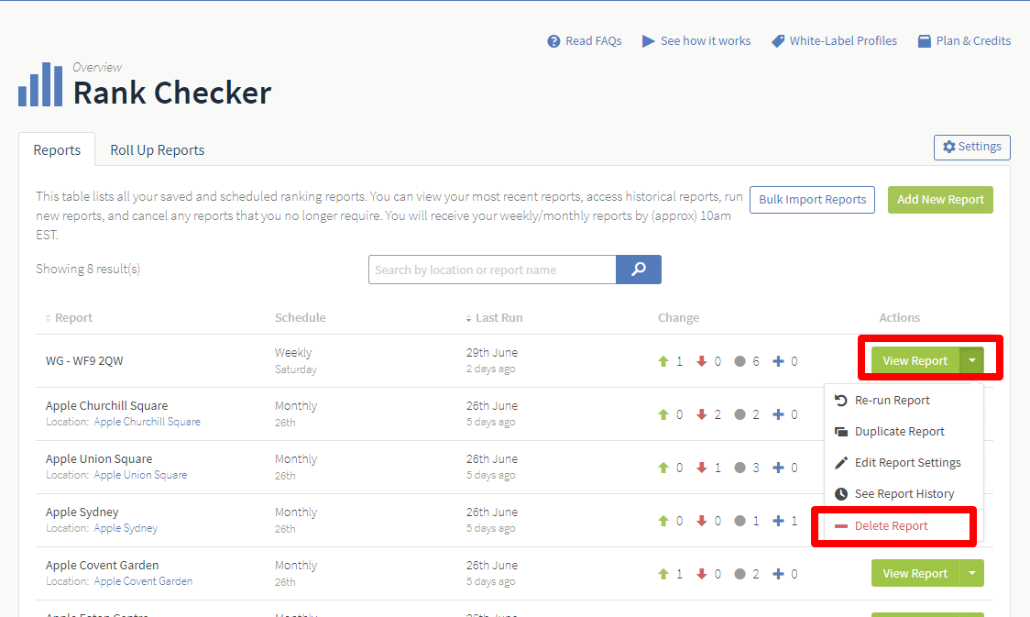Switch to the Roll Up Reports tab
This screenshot has width=1030, height=617.
[x=157, y=149]
